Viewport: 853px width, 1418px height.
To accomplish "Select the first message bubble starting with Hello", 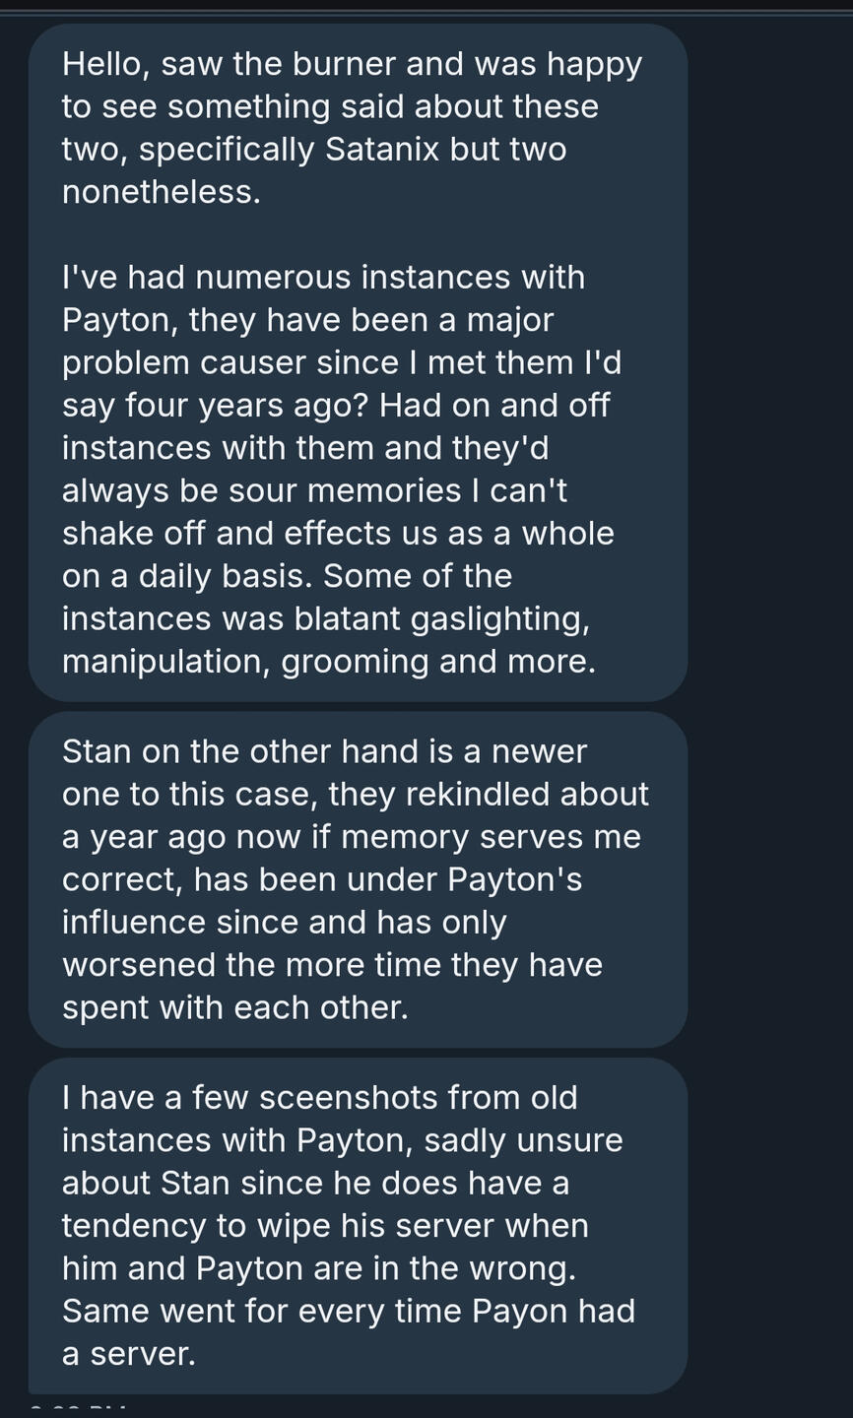I will [358, 362].
